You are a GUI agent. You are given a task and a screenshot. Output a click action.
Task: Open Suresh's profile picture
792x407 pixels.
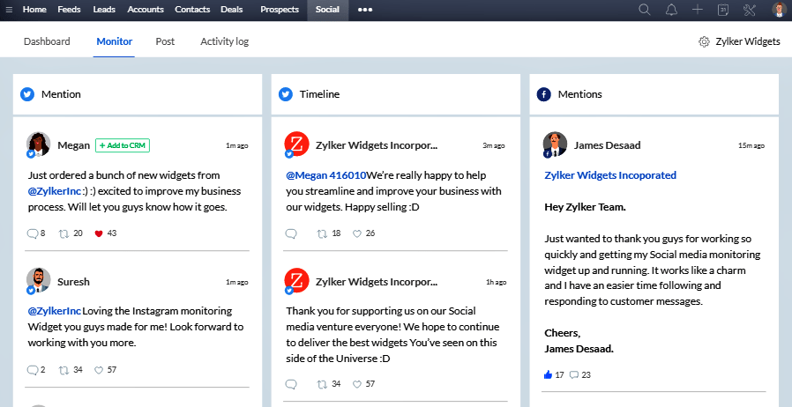coord(39,280)
